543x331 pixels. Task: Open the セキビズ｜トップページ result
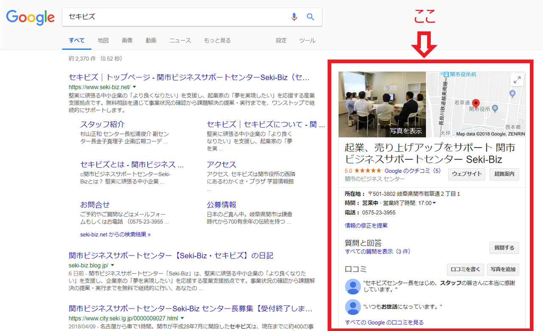click(x=189, y=78)
